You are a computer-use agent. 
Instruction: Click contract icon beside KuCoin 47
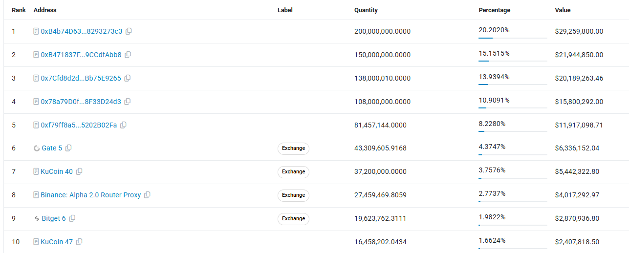tap(36, 242)
